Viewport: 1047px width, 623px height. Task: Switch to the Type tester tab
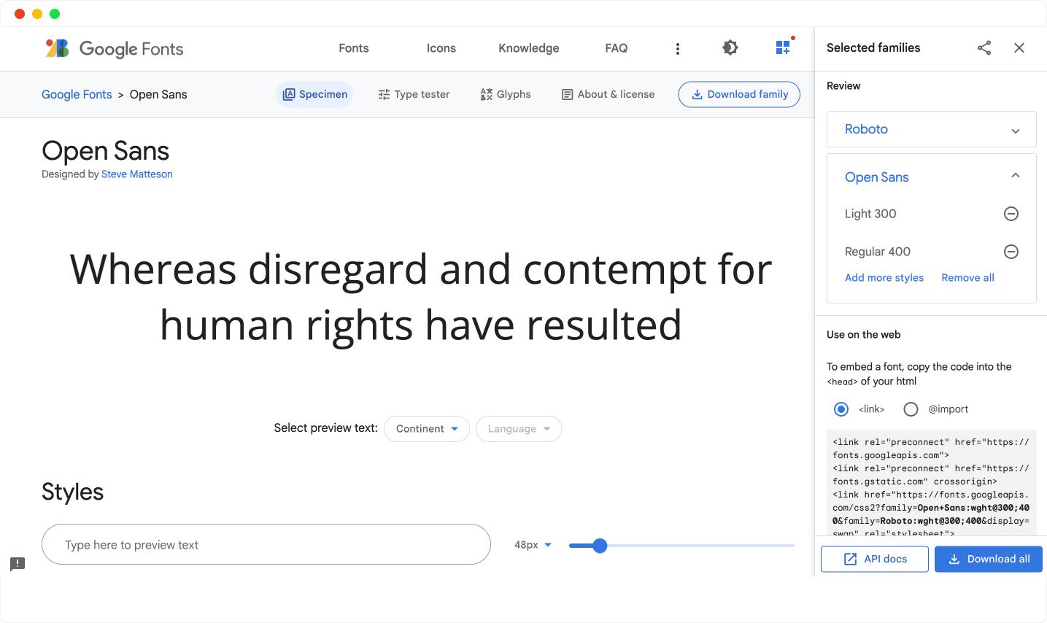[x=414, y=94]
